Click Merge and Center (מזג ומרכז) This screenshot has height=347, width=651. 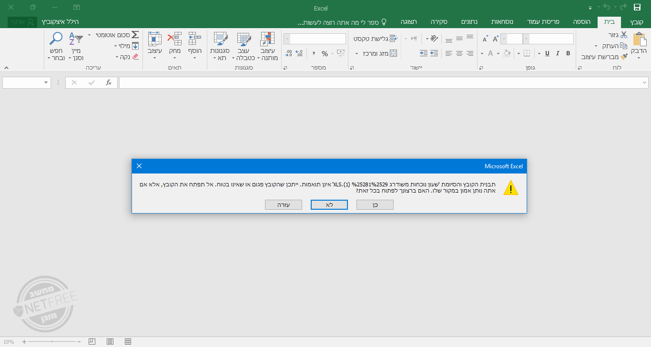[379, 53]
